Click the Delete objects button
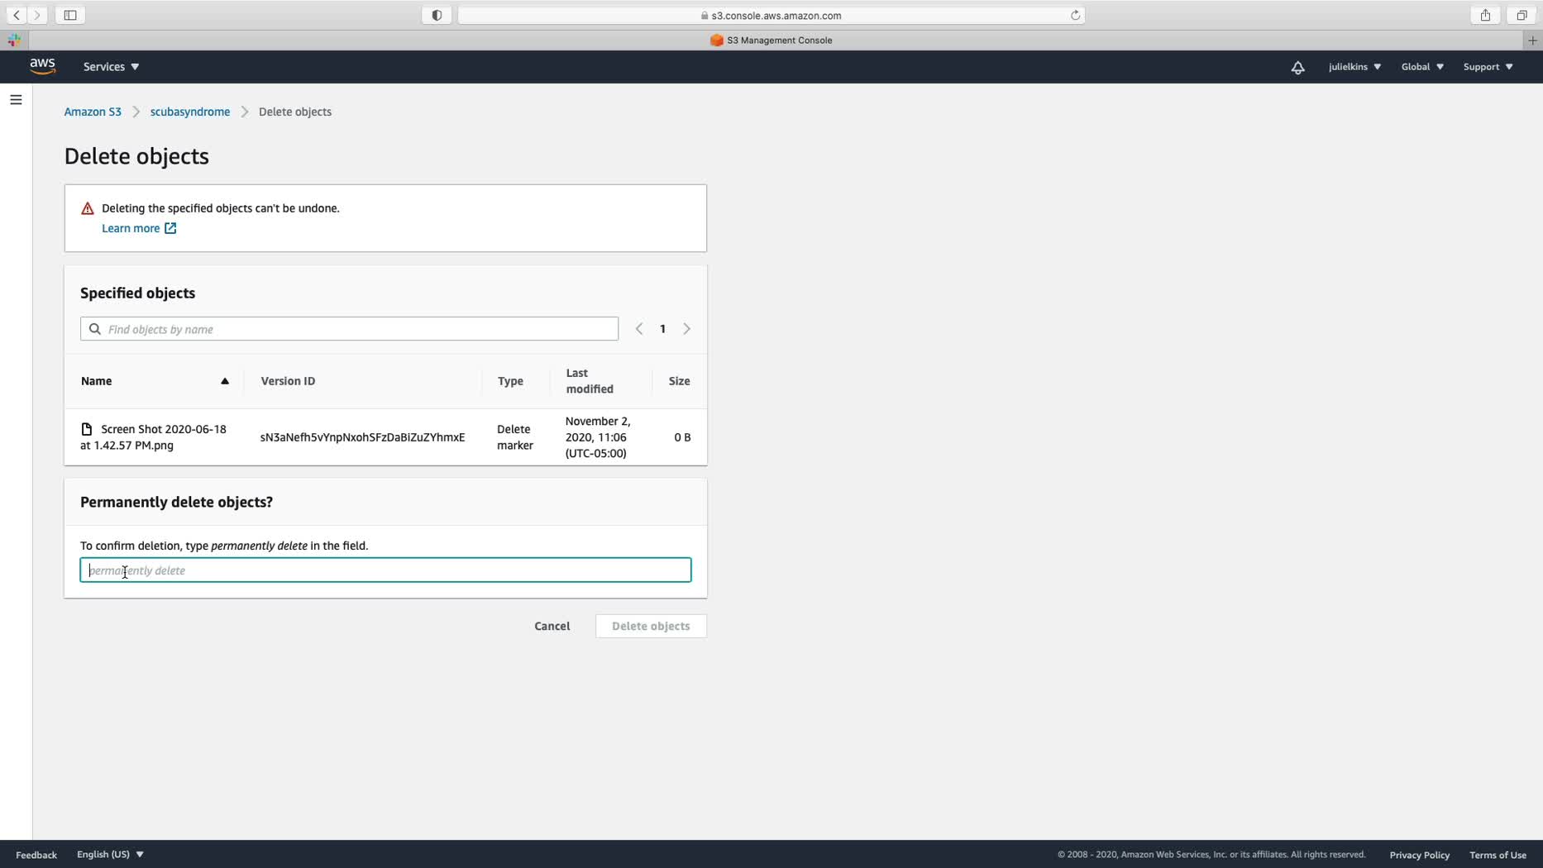 tap(651, 626)
